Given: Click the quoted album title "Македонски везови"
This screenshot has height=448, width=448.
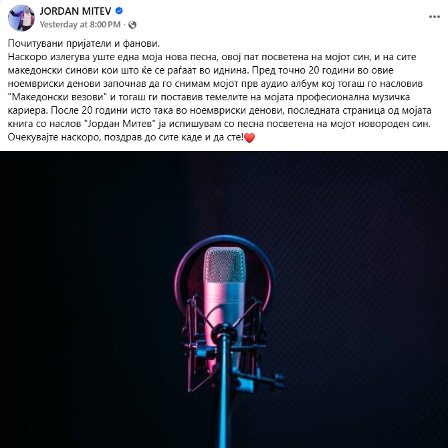Looking at the screenshot, I should [58, 97].
